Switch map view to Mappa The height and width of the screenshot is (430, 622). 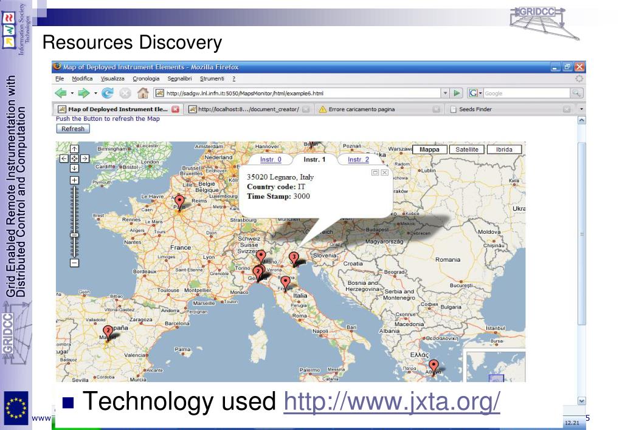(x=430, y=149)
